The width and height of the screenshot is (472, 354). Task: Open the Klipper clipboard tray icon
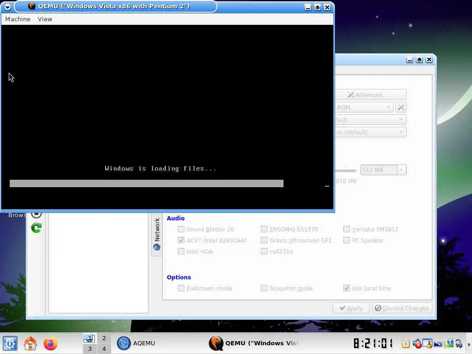[x=406, y=343]
